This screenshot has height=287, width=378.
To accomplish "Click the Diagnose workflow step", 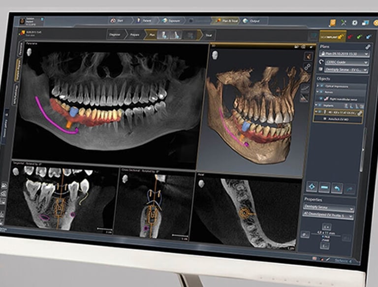I will [x=115, y=35].
